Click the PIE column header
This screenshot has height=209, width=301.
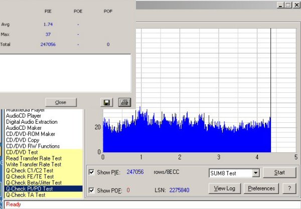[x=48, y=11]
